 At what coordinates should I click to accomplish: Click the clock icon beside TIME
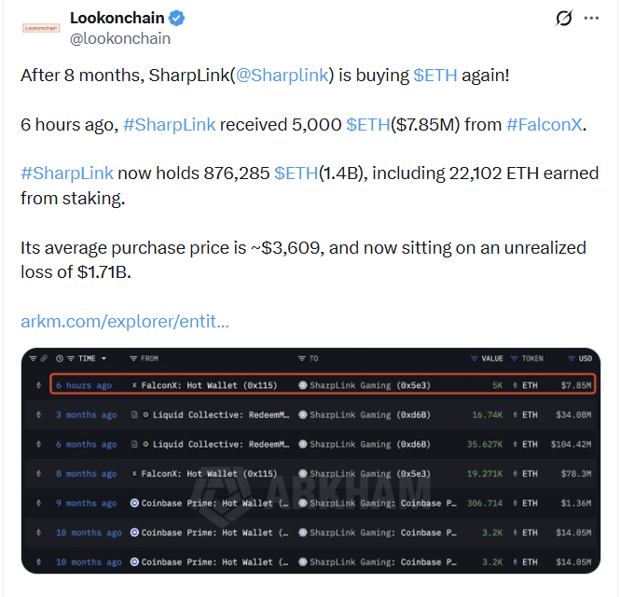tap(60, 358)
